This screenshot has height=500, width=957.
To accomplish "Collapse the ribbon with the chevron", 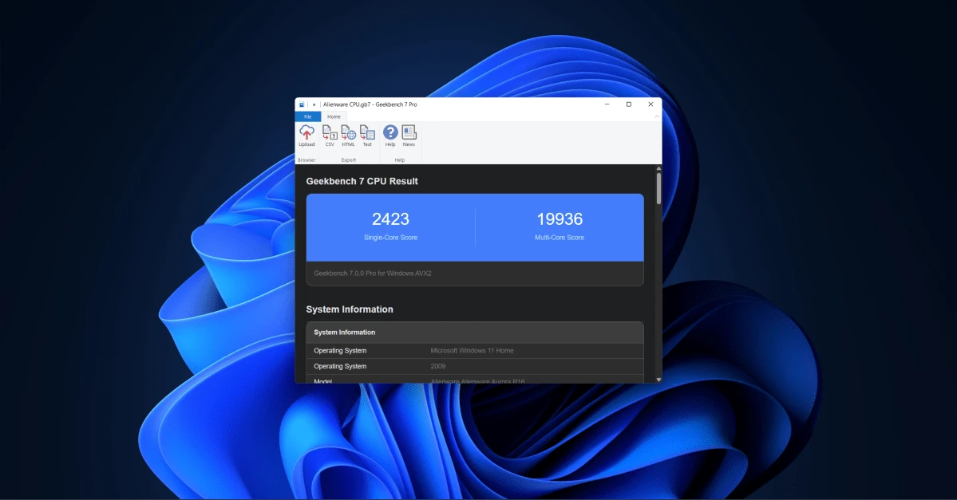I will pos(657,116).
